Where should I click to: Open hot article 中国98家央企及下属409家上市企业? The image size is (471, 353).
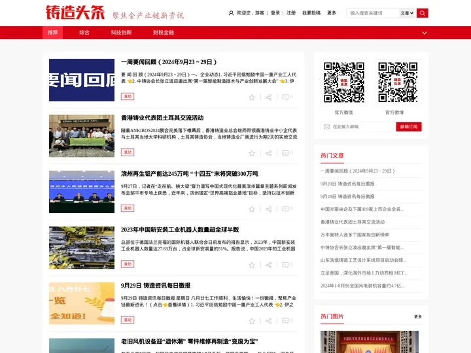362,209
